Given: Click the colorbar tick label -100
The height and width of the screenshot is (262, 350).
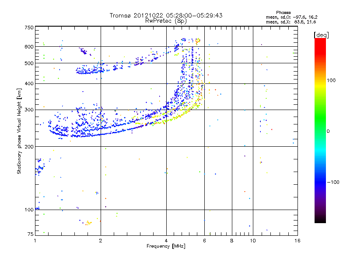Looking at the screenshot, I should 335,182.
